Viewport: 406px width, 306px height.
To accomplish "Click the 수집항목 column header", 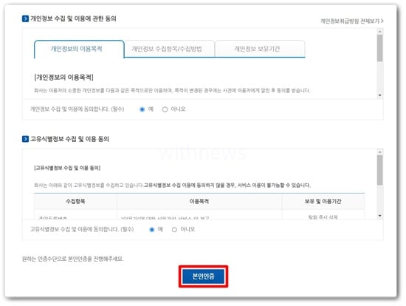I will pyautogui.click(x=75, y=201).
